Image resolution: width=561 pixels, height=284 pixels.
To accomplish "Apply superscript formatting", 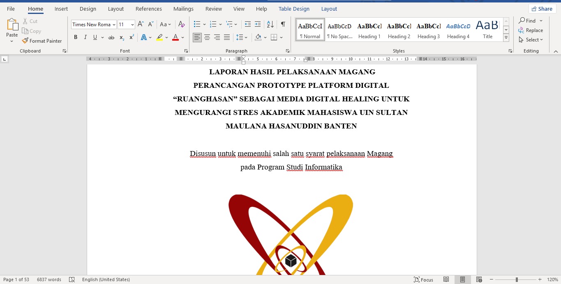I will [x=132, y=37].
